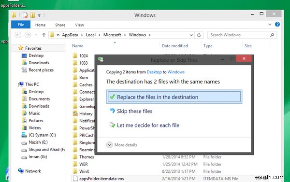Viewport: 290px width, 182px height.
Task: Select Imran (G:) drive
Action: point(38,157)
